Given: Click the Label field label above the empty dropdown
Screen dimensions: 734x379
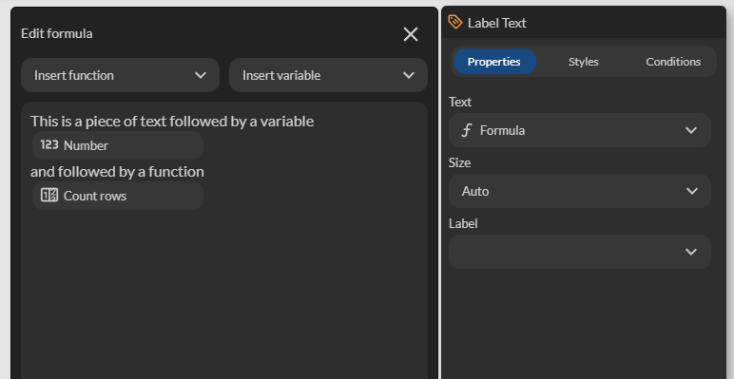Looking at the screenshot, I should tap(463, 223).
